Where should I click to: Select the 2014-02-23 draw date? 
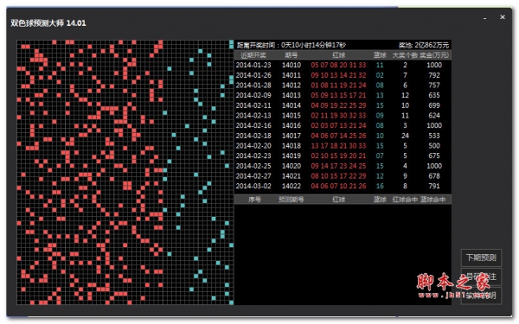pos(253,156)
